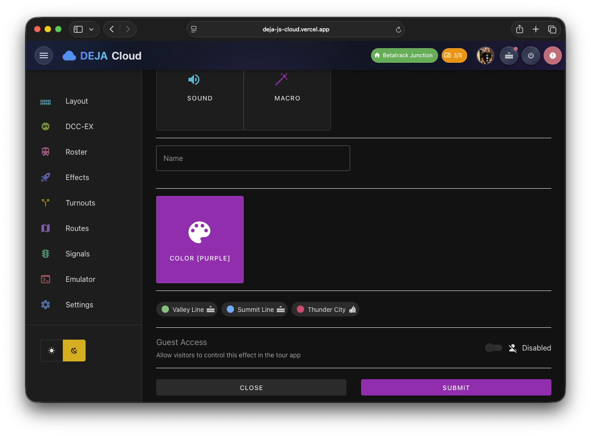Select the Sound effect type icon
The width and height of the screenshot is (591, 436).
tap(194, 80)
